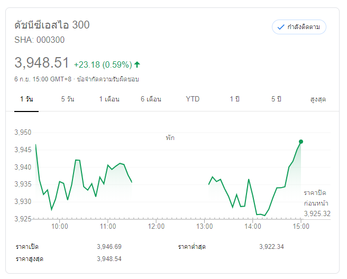Select the YTD tab
The height and width of the screenshot is (279, 347).
coord(193,99)
